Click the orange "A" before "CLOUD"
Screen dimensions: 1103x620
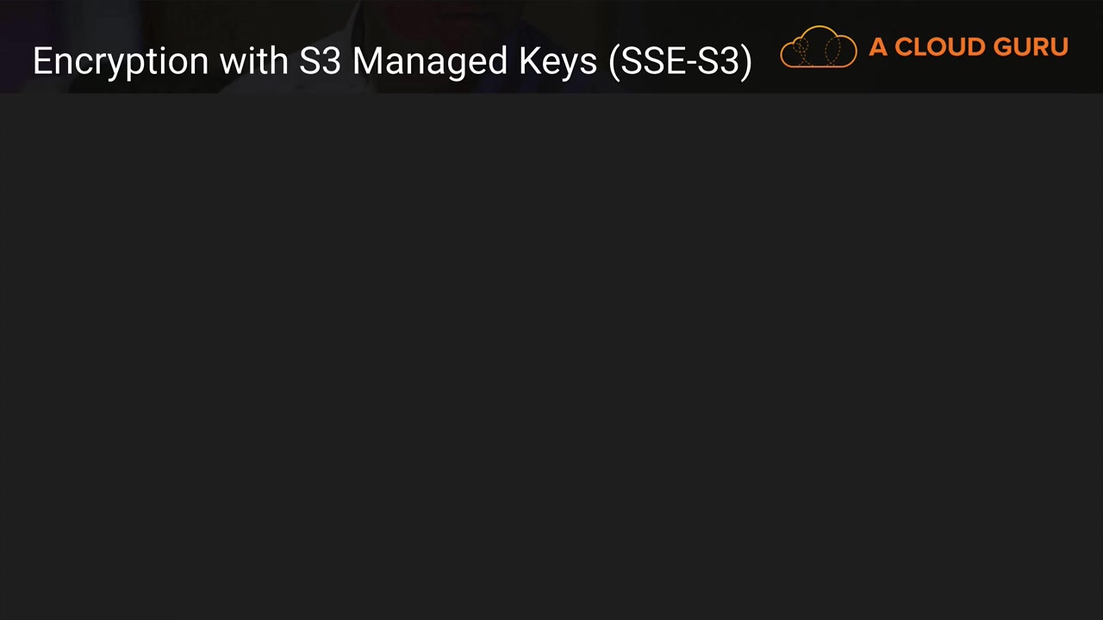tap(878, 47)
